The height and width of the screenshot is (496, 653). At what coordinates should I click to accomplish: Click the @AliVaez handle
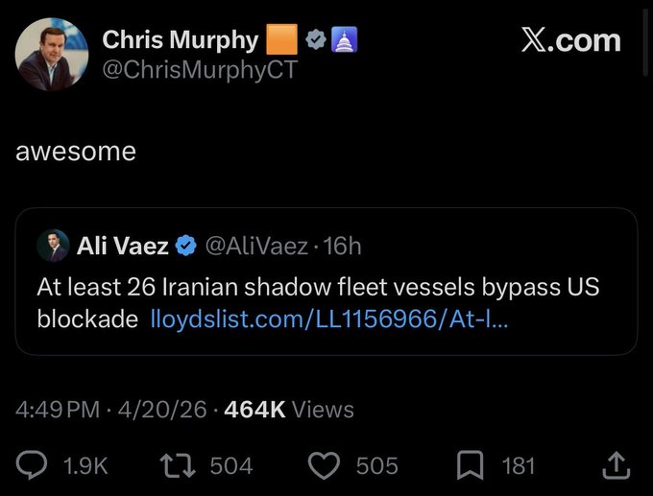tap(257, 247)
